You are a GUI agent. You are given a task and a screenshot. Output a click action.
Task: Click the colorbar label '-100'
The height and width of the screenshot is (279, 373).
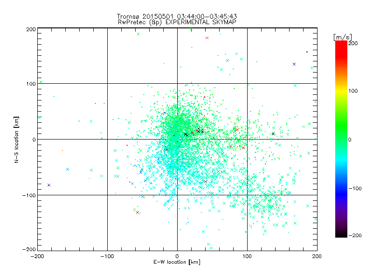[355, 189]
